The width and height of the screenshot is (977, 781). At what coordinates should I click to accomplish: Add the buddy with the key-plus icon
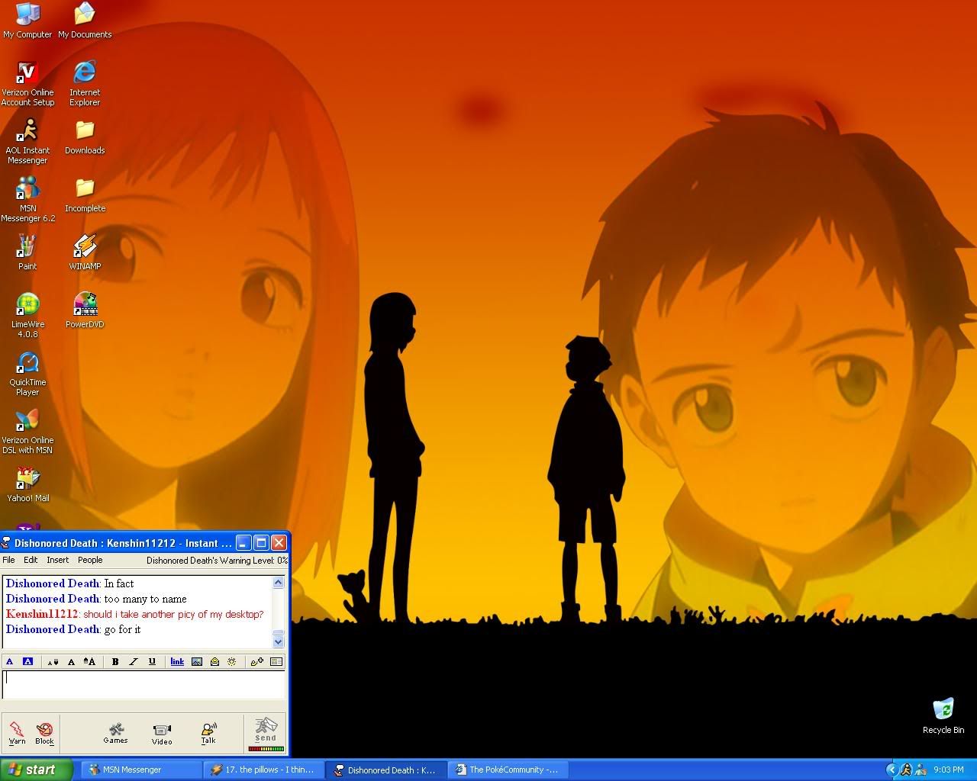pyautogui.click(x=257, y=661)
